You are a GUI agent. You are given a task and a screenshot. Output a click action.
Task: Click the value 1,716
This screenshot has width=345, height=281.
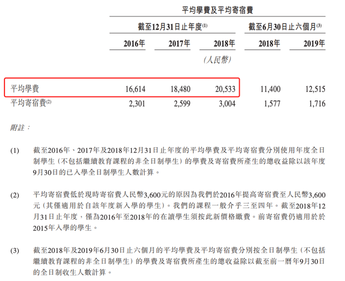point(317,104)
